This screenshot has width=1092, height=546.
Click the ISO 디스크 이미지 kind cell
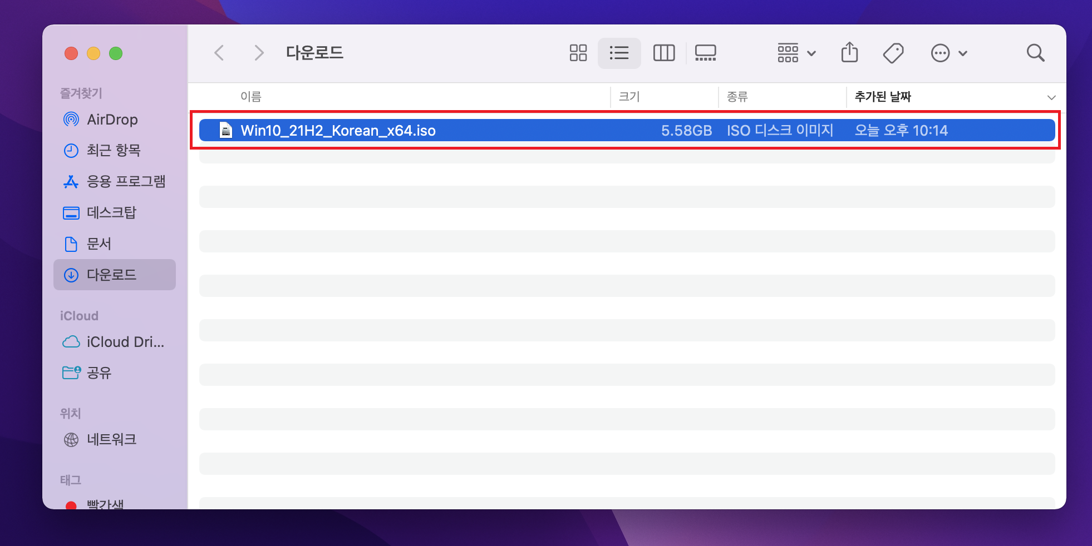pos(780,131)
